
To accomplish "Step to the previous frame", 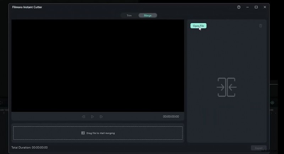I will [x=83, y=117].
